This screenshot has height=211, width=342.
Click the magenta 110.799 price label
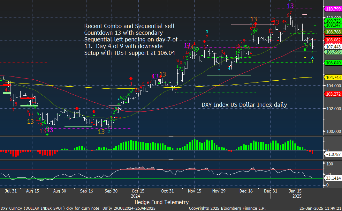point(333,9)
